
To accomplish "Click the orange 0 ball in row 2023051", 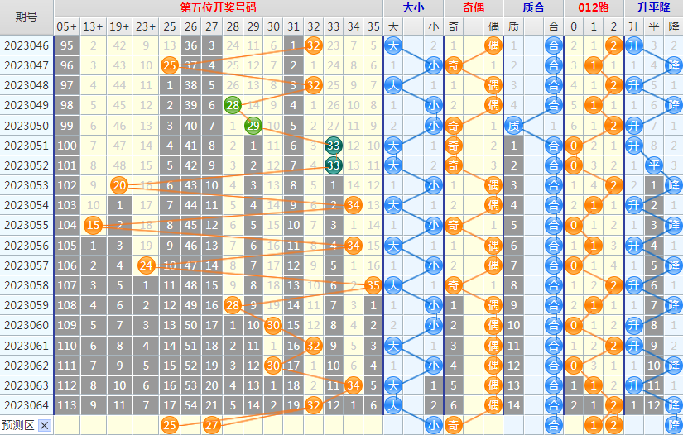I will 573,146.
